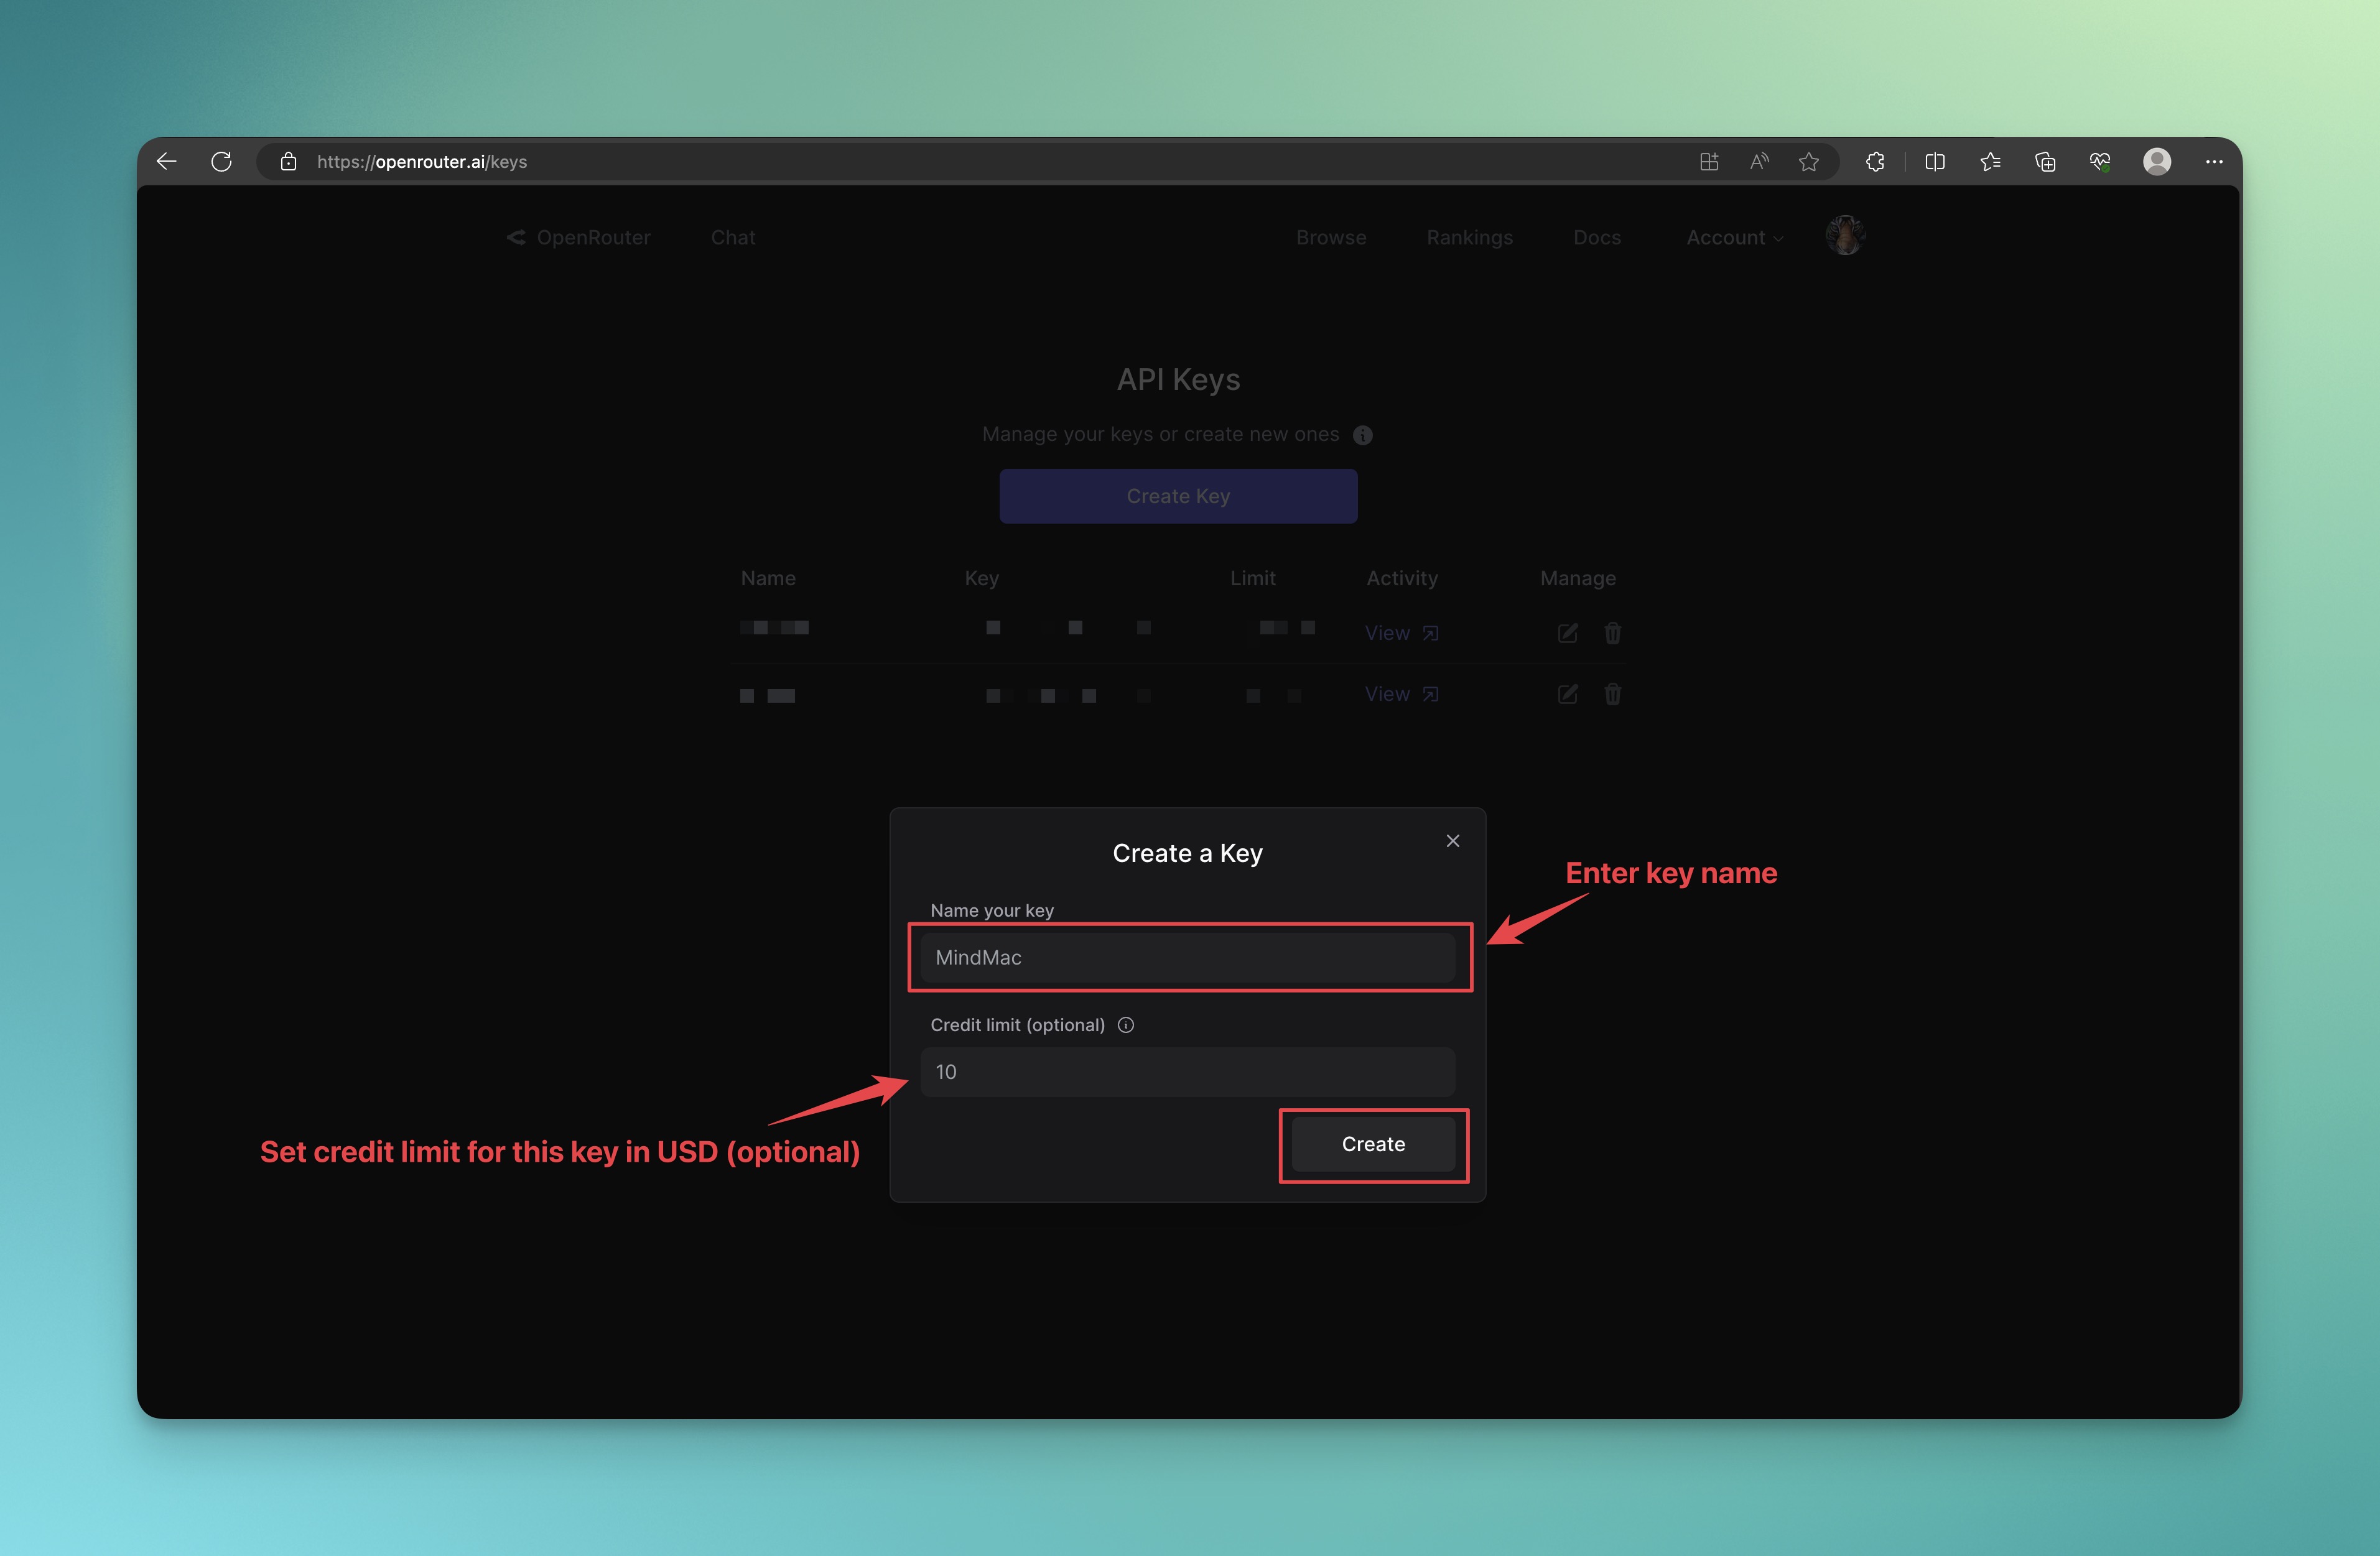This screenshot has height=1556, width=2380.
Task: Open the Docs nav item
Action: click(x=1596, y=238)
